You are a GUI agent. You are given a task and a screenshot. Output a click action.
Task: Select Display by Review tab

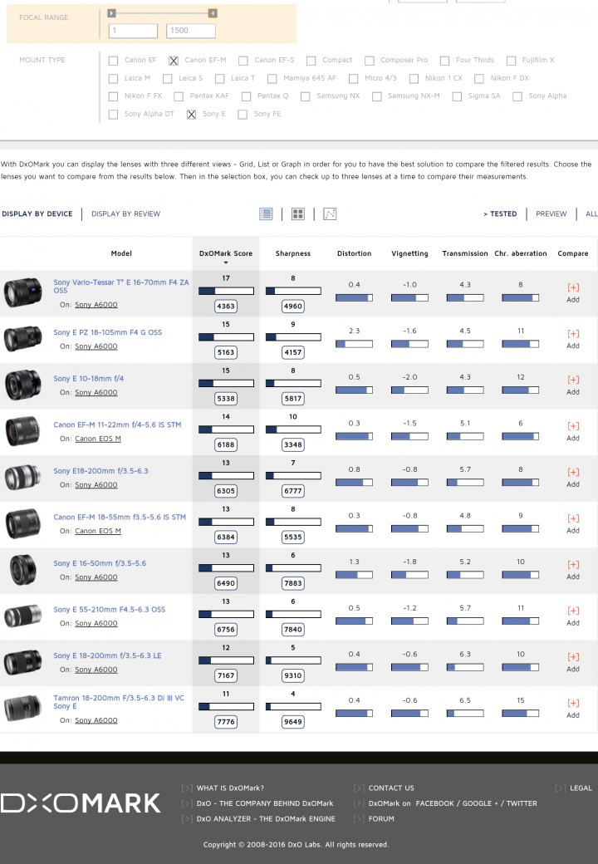[125, 214]
